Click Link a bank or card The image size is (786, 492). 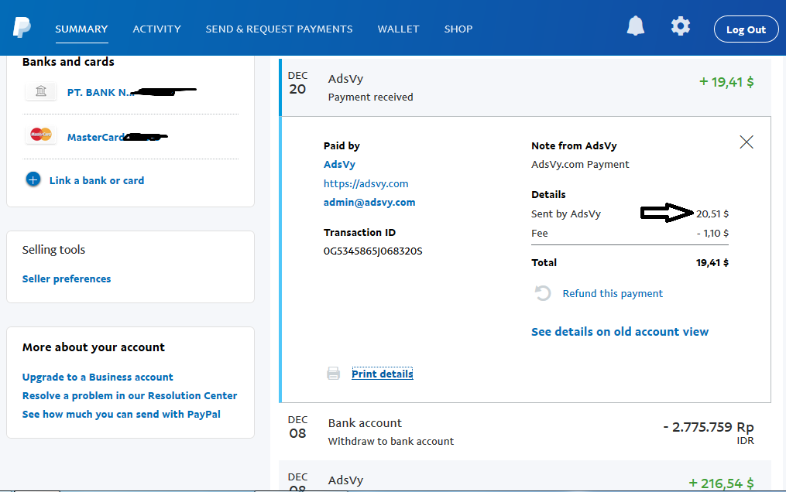(x=96, y=181)
